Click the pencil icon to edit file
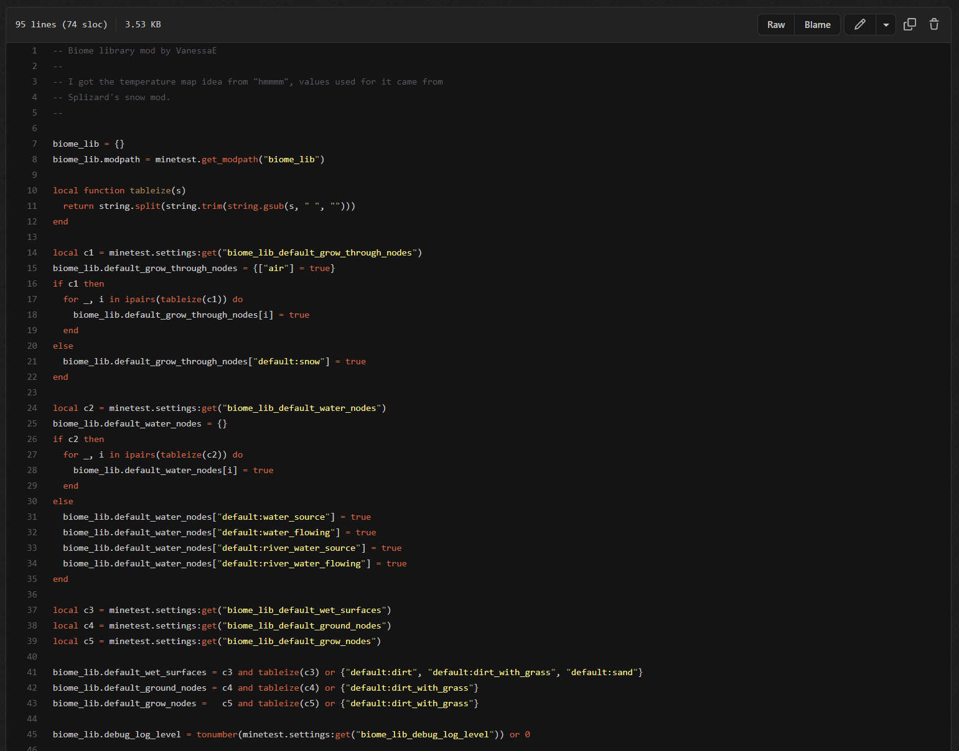 [859, 25]
